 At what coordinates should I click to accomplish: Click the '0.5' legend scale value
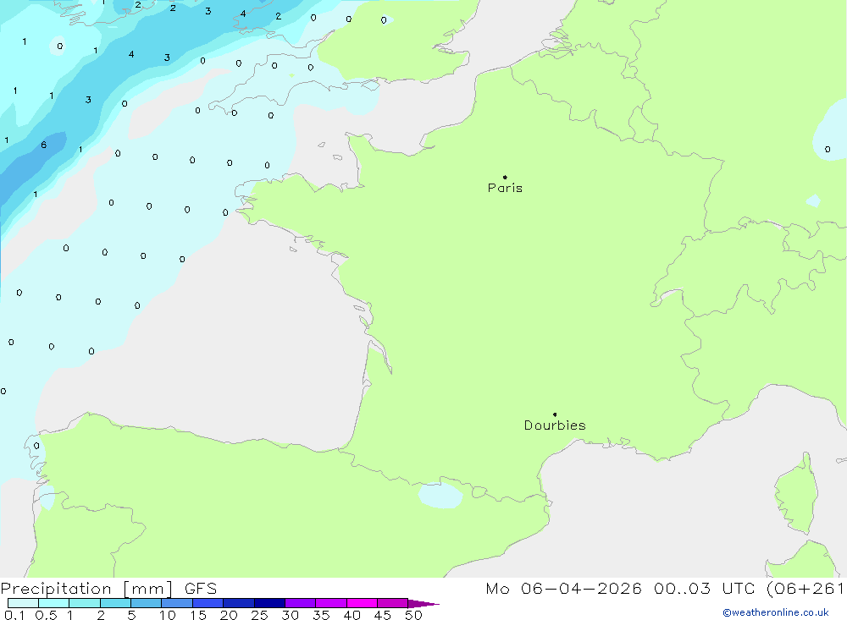click(46, 615)
